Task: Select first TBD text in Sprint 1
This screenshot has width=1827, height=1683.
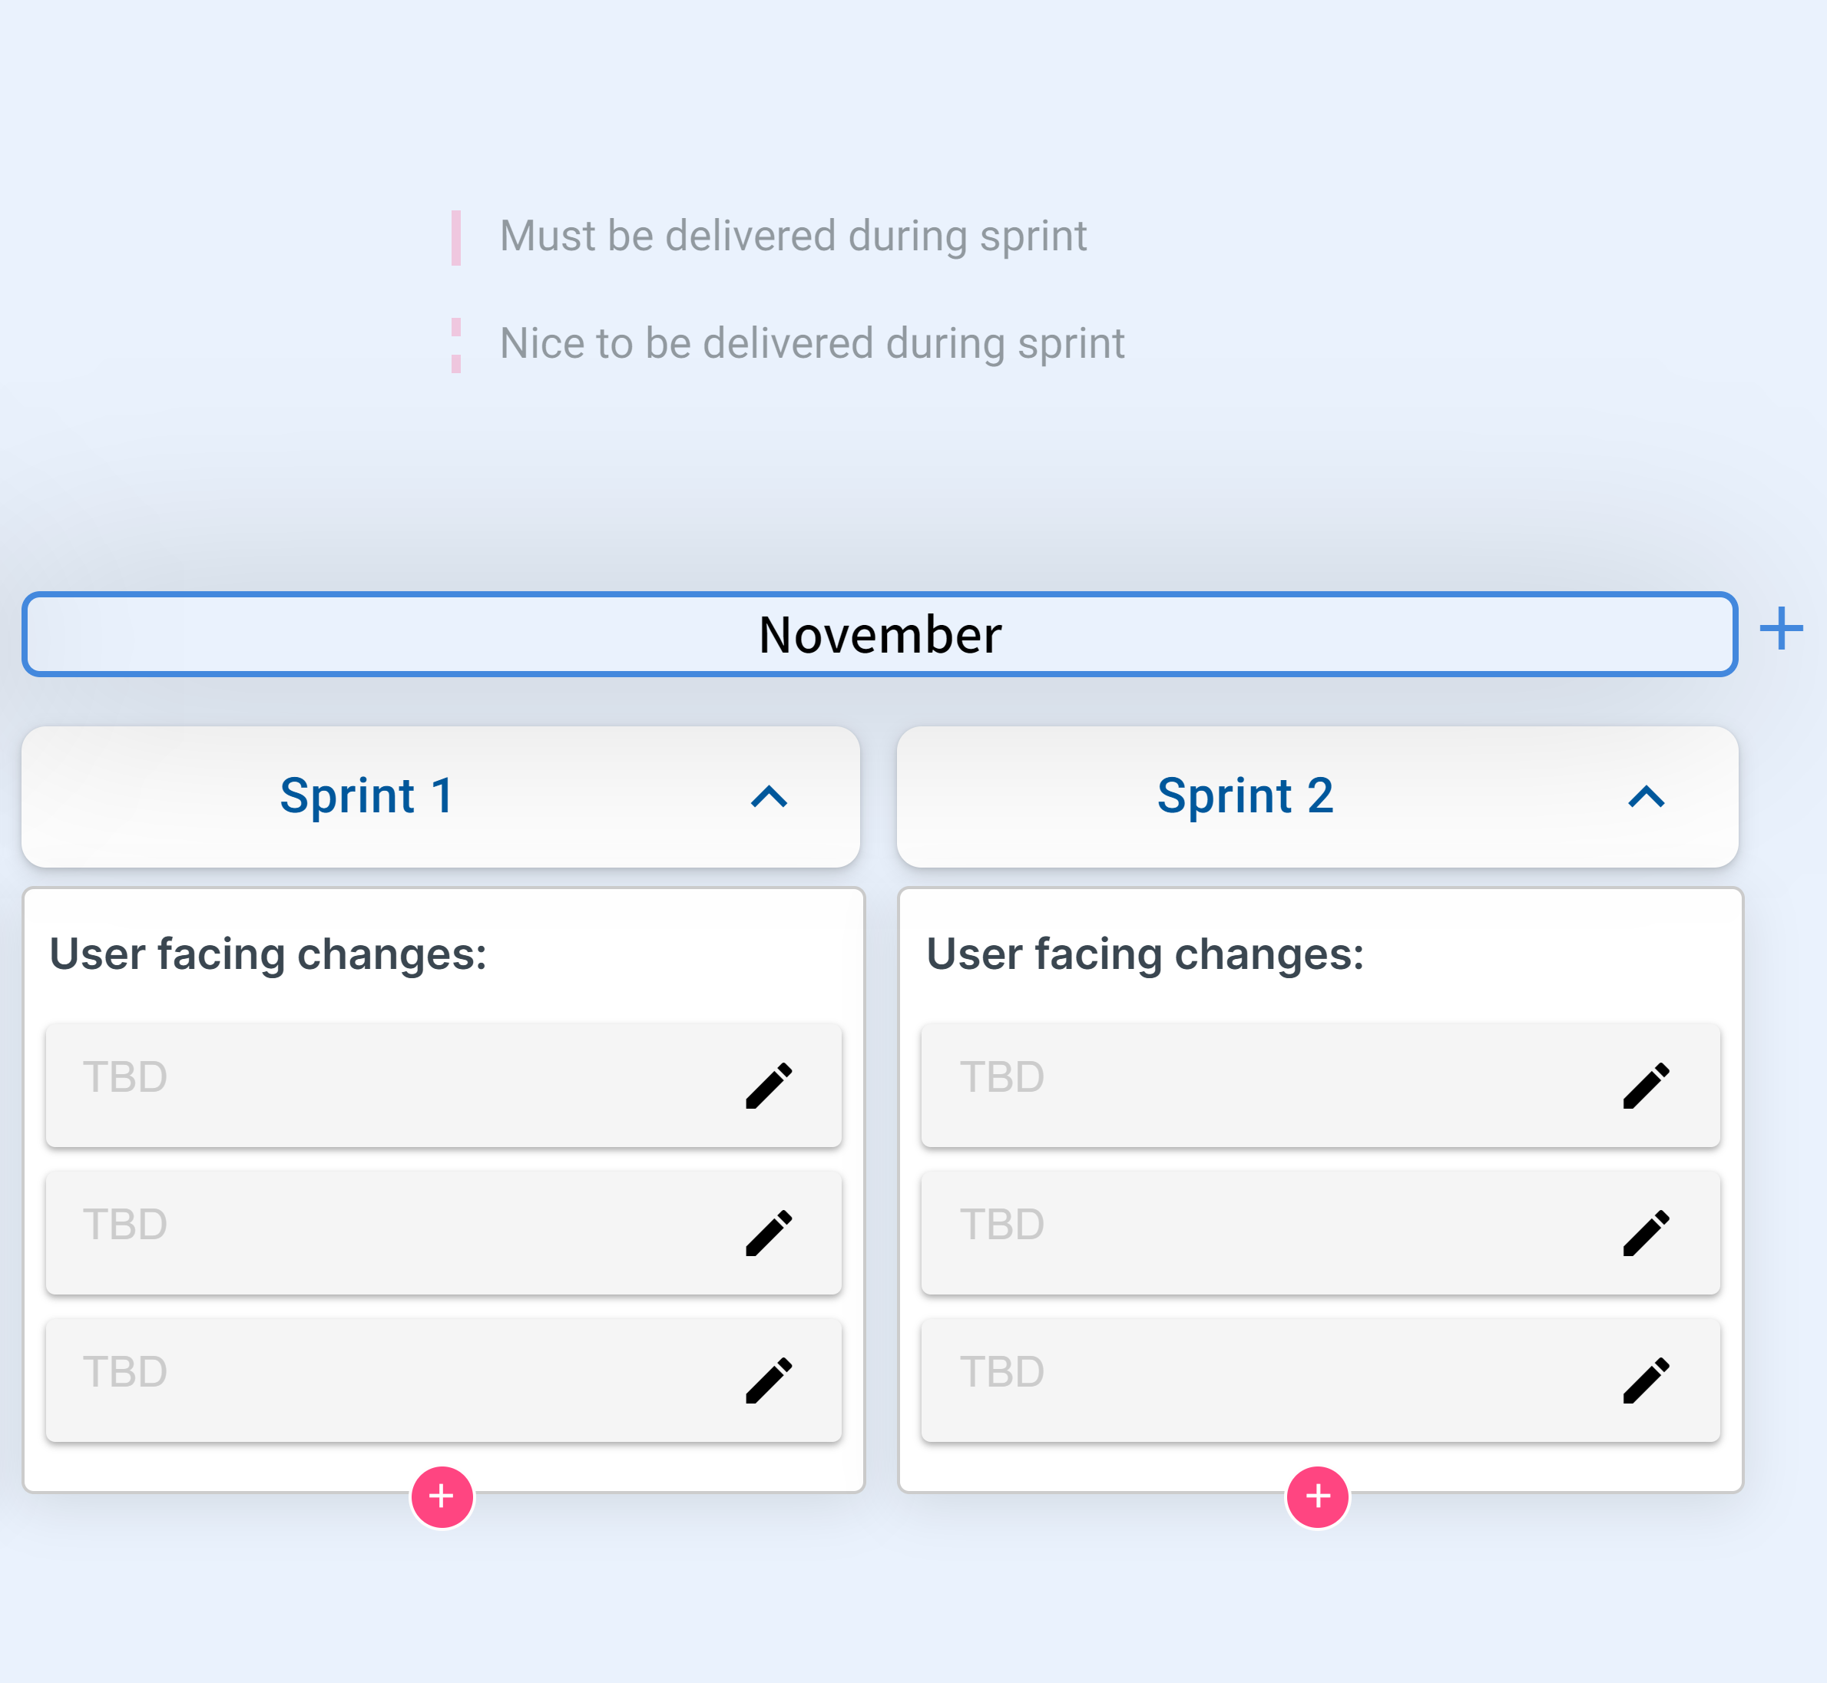Action: coord(124,1076)
